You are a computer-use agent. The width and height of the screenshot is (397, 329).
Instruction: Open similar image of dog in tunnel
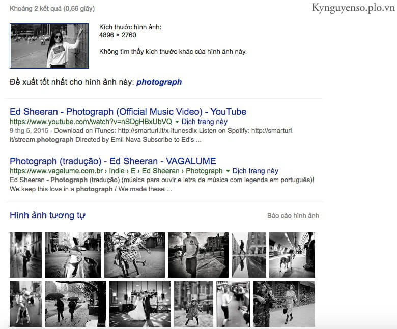tap(292, 255)
